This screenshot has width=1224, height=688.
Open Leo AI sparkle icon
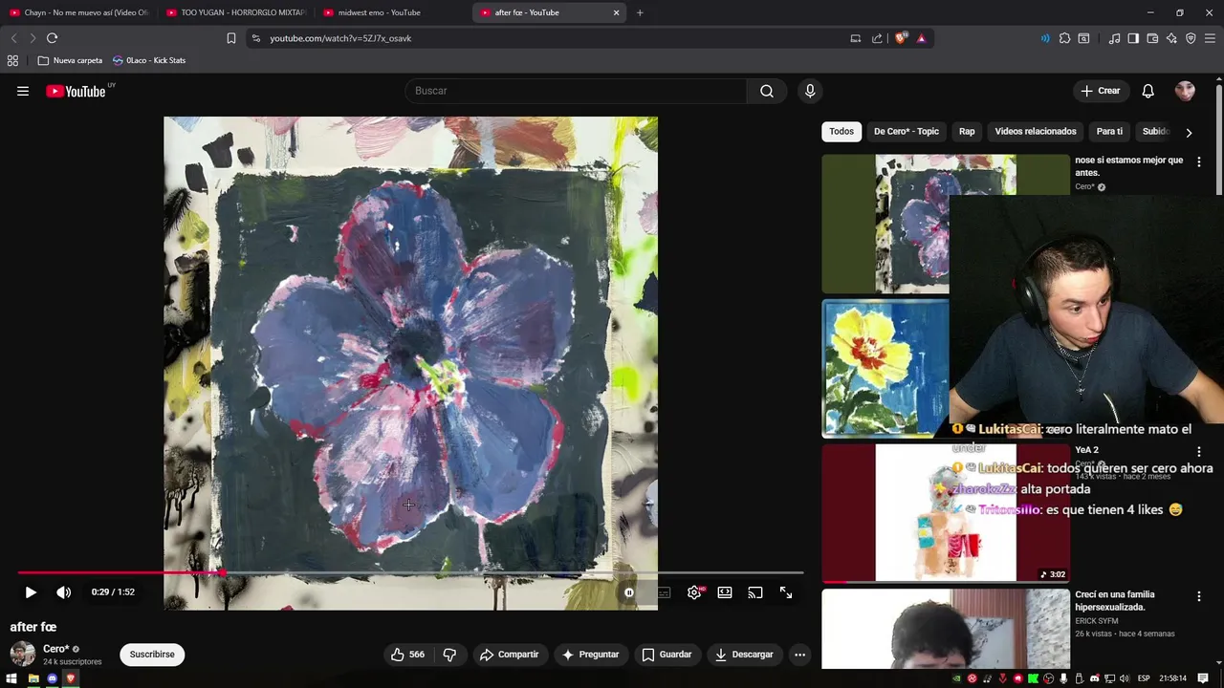(x=1171, y=38)
